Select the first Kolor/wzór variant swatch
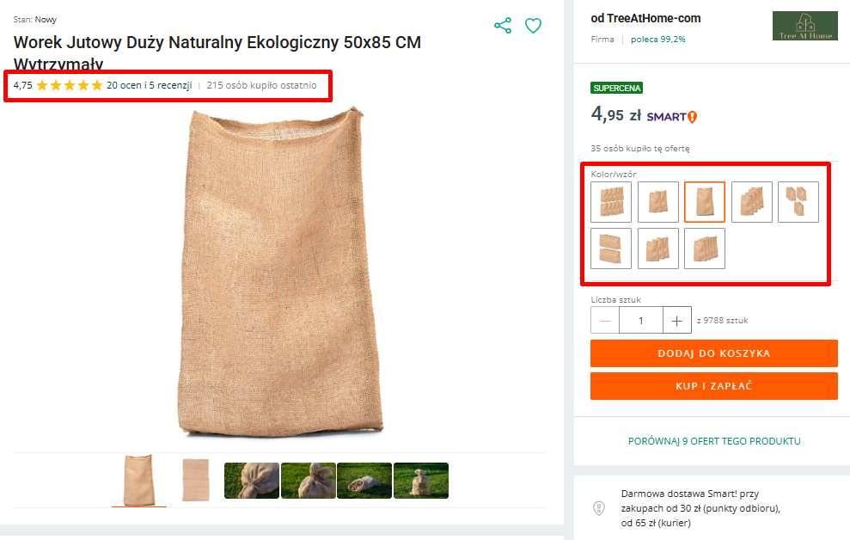This screenshot has height=540, width=850. (x=611, y=202)
